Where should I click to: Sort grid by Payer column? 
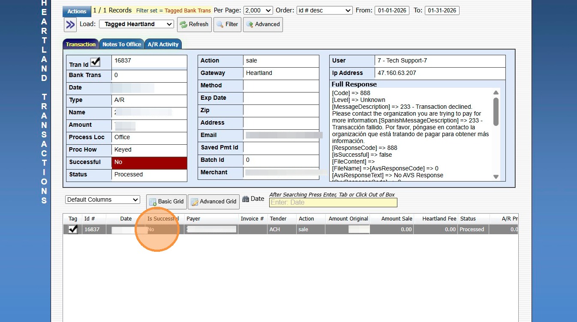pyautogui.click(x=212, y=218)
